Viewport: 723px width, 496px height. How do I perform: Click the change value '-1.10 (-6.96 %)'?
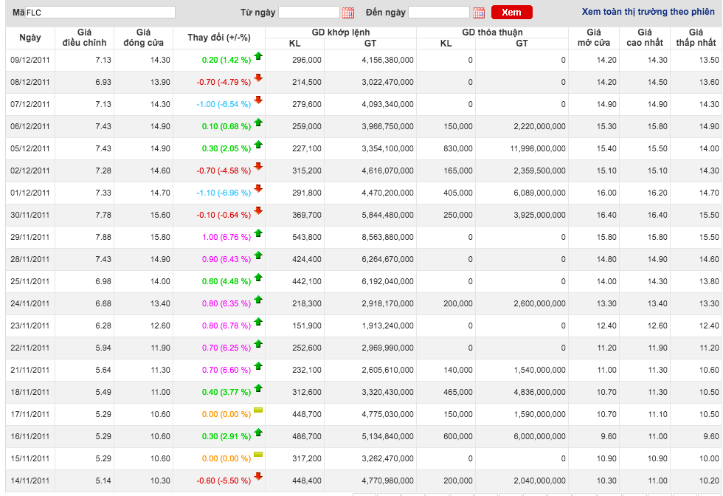(x=224, y=193)
